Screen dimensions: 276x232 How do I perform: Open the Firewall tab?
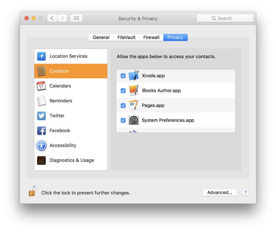point(151,37)
